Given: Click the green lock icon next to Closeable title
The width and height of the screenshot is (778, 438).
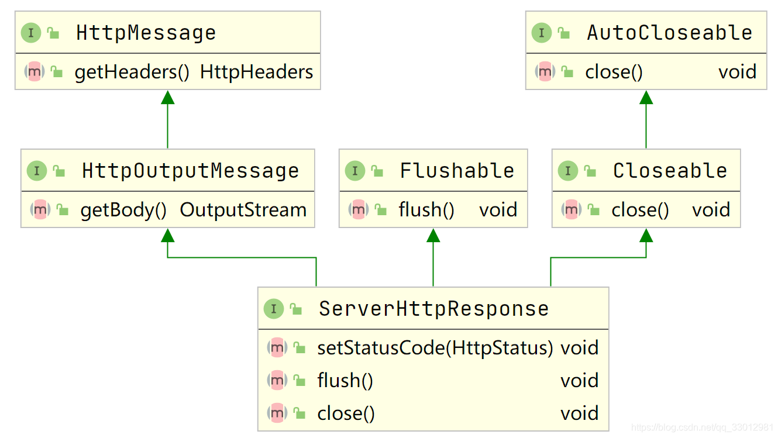Looking at the screenshot, I should coord(591,171).
